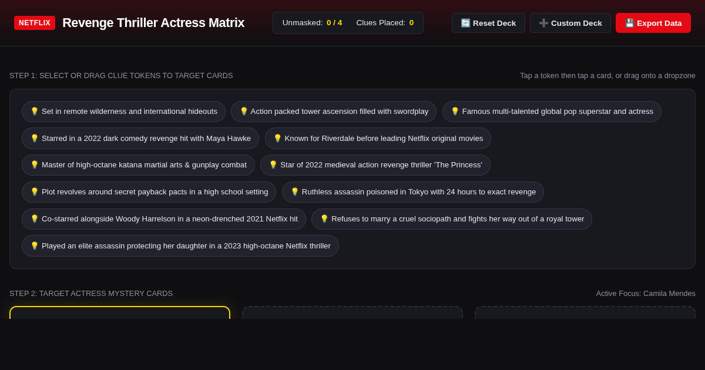Select the tower ascension swordplay clue token

point(334,112)
